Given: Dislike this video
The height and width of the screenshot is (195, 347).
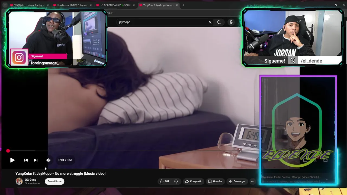Looking at the screenshot, I should tap(176, 181).
